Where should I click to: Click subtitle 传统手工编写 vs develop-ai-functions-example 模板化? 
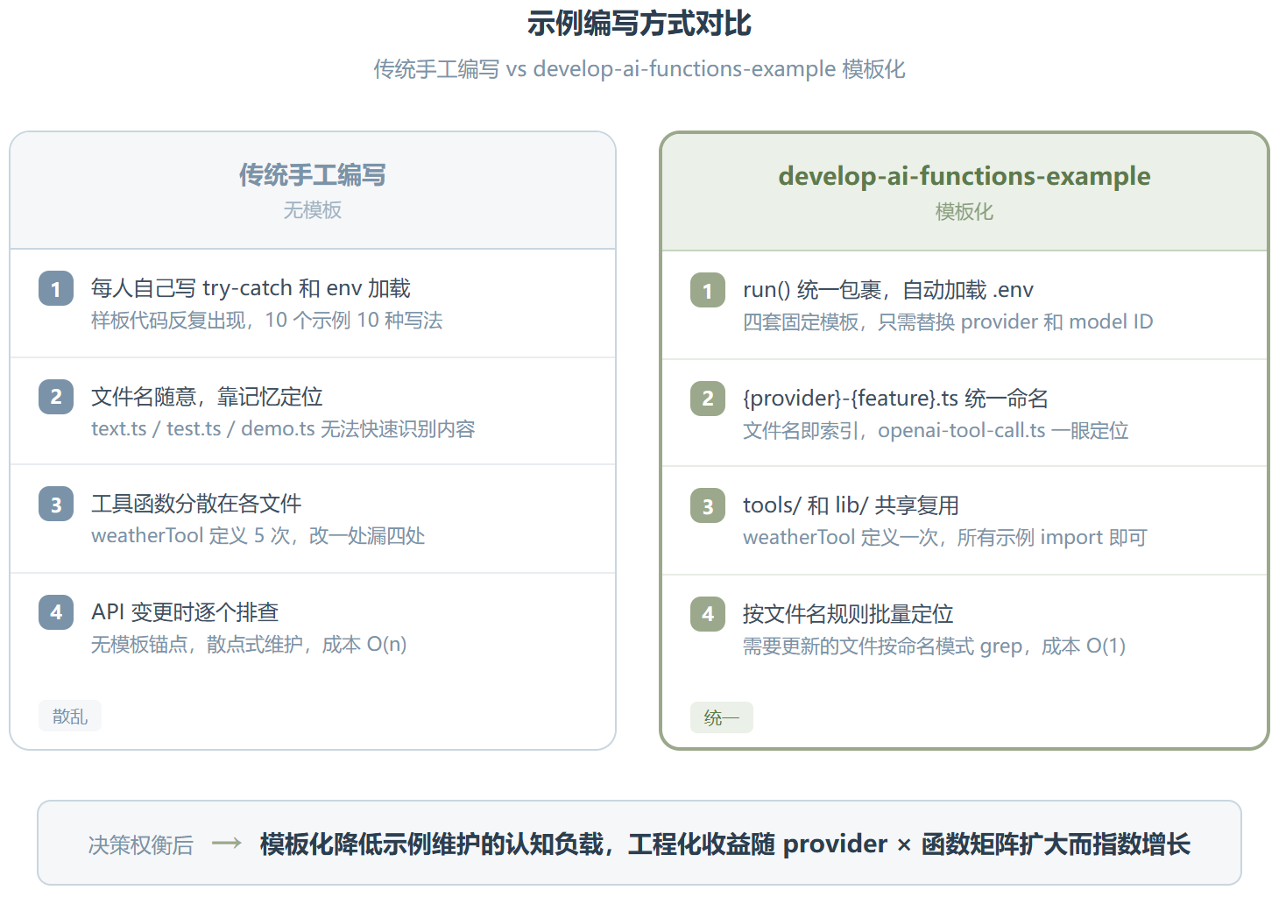[x=639, y=69]
